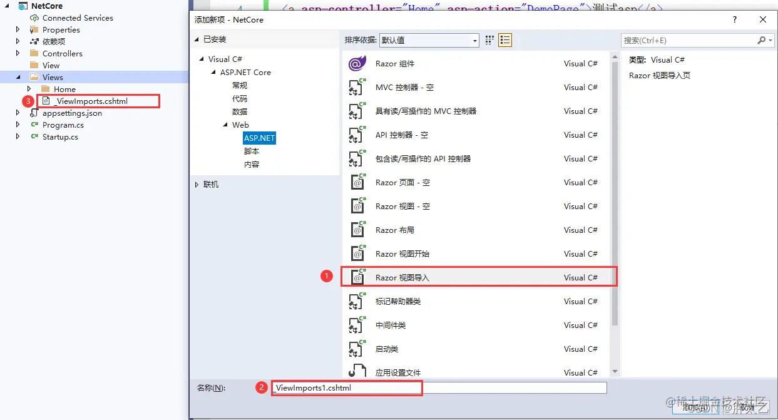The width and height of the screenshot is (778, 420).
Task: Select the View folder in Solution Explorer
Action: (51, 65)
